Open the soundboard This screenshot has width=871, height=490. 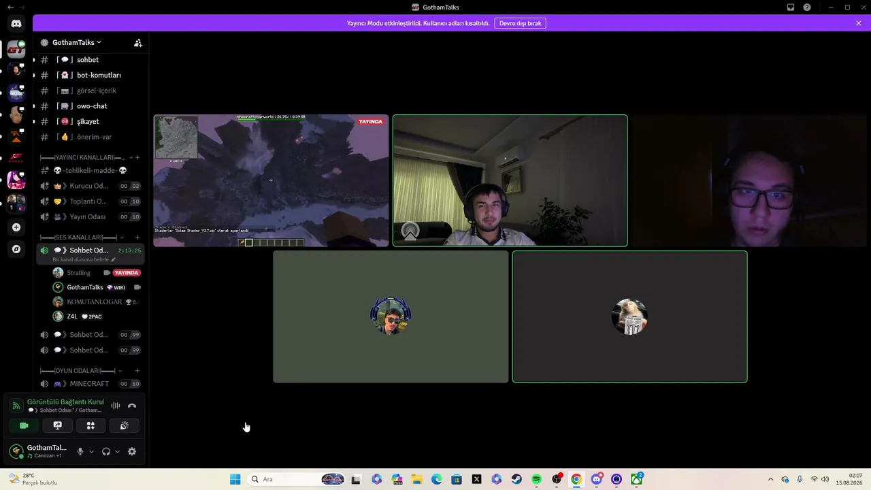tap(124, 425)
